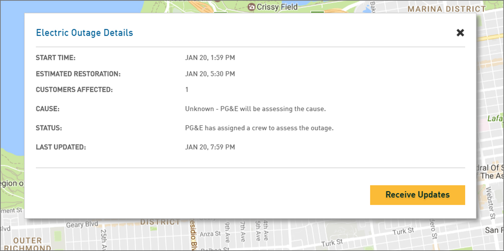Select the Crissy Field map label
The image size is (504, 251).
coord(278,7)
